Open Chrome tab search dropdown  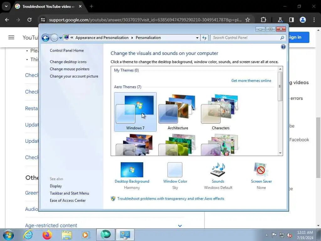[x=6, y=6]
